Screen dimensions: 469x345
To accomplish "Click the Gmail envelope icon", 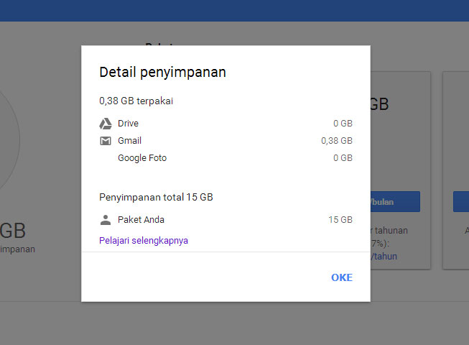I will (106, 141).
